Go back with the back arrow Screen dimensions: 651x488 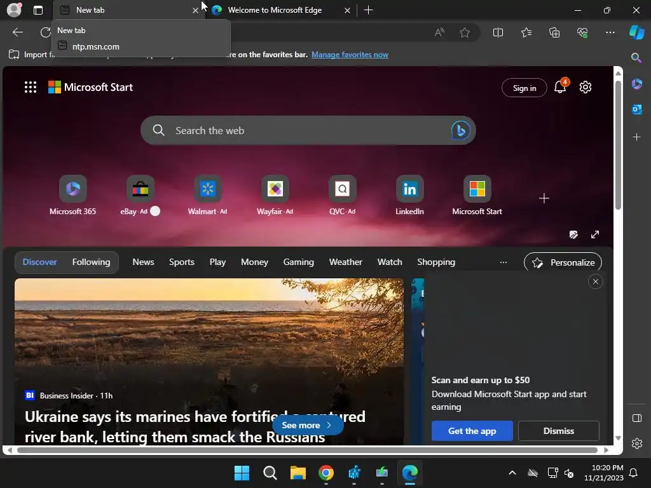[17, 32]
